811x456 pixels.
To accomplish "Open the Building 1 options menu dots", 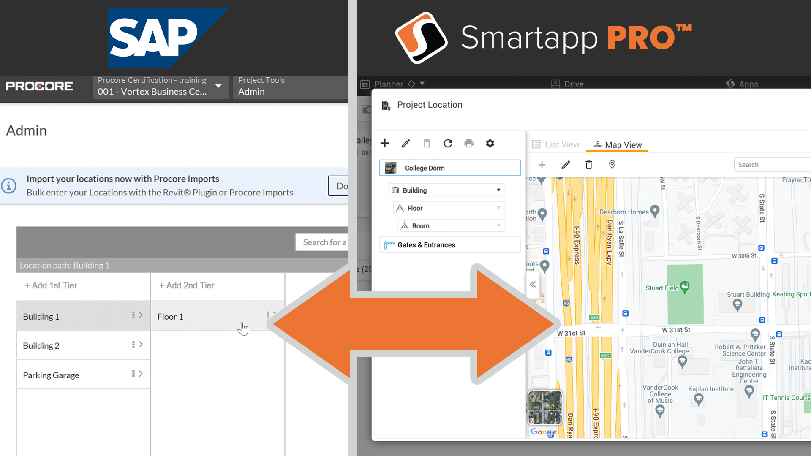I will click(x=133, y=315).
